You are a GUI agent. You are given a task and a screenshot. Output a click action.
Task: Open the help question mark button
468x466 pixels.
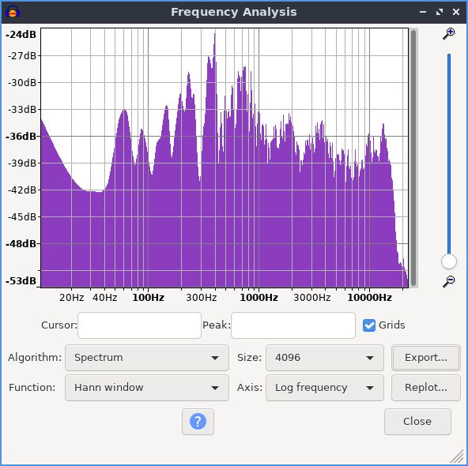[198, 421]
